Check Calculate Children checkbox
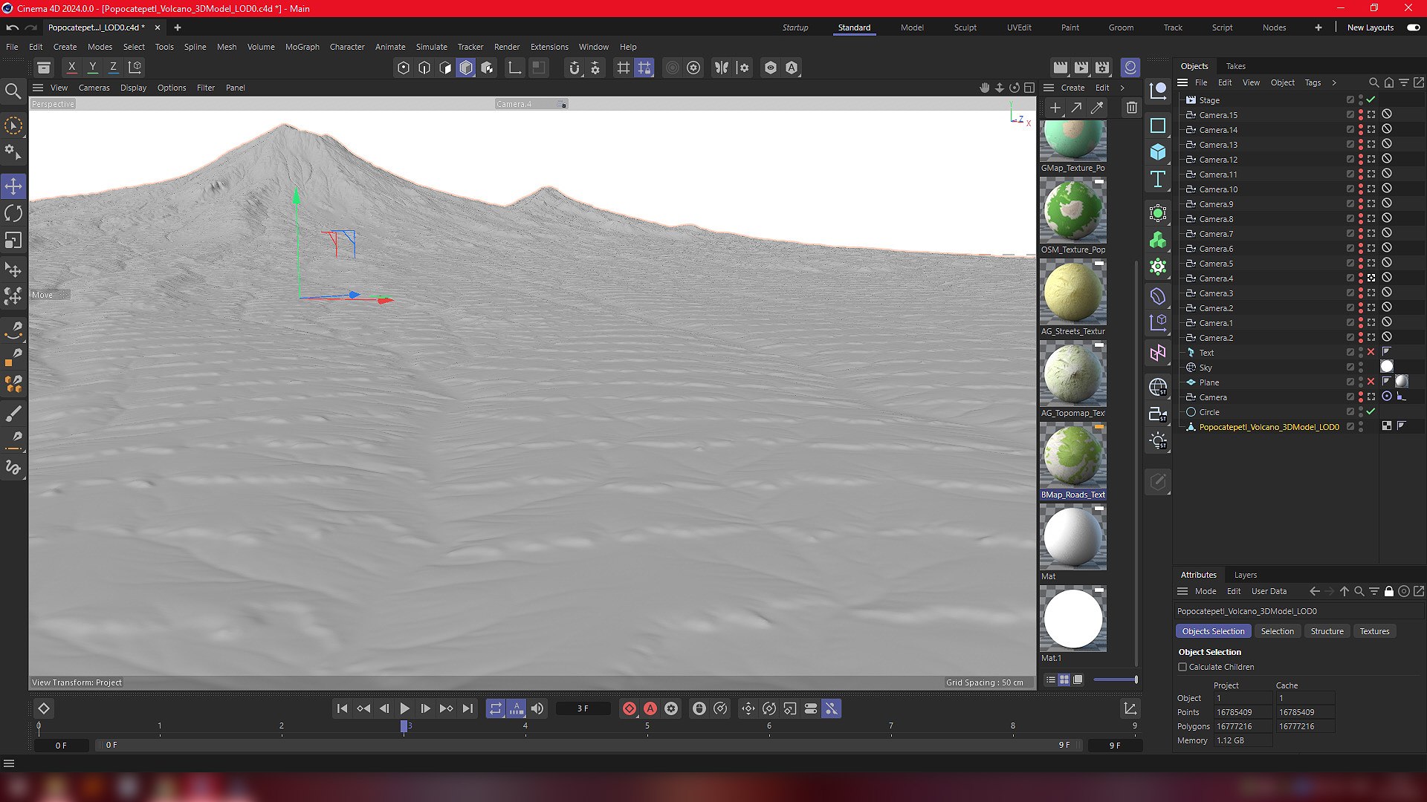Image resolution: width=1427 pixels, height=802 pixels. pos(1182,667)
